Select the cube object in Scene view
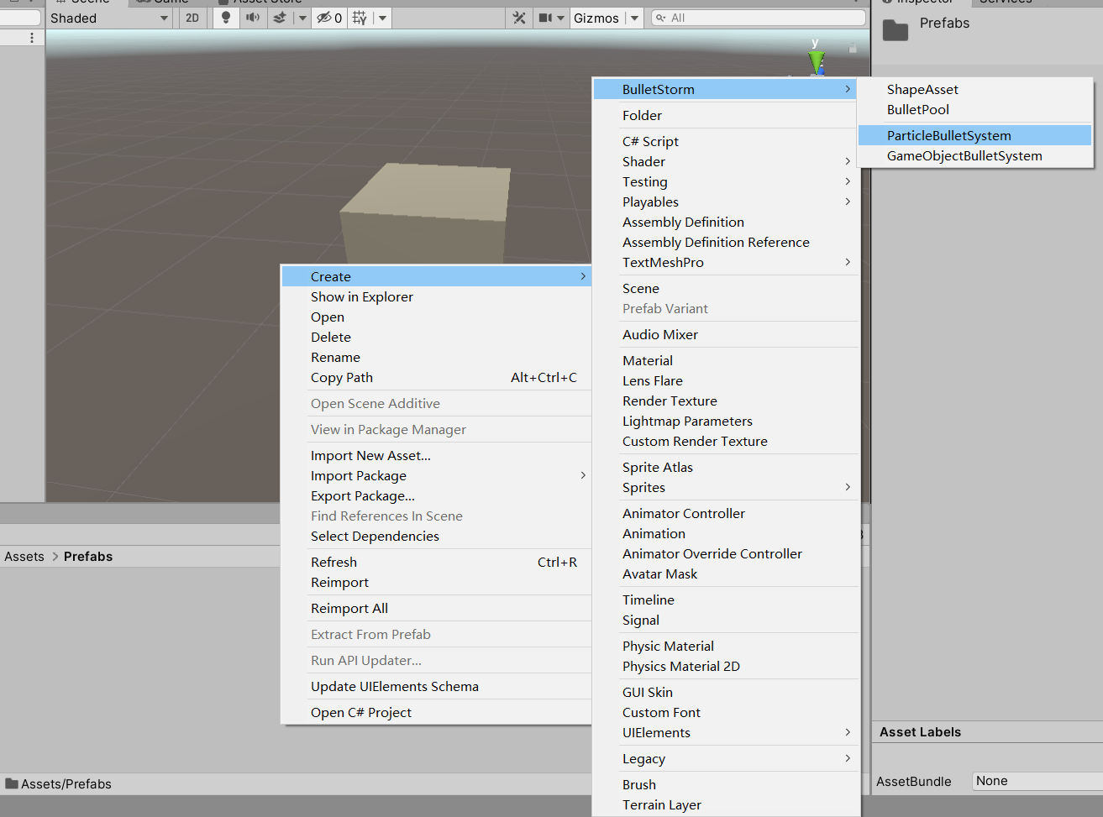Viewport: 1103px width, 817px height. pyautogui.click(x=425, y=212)
